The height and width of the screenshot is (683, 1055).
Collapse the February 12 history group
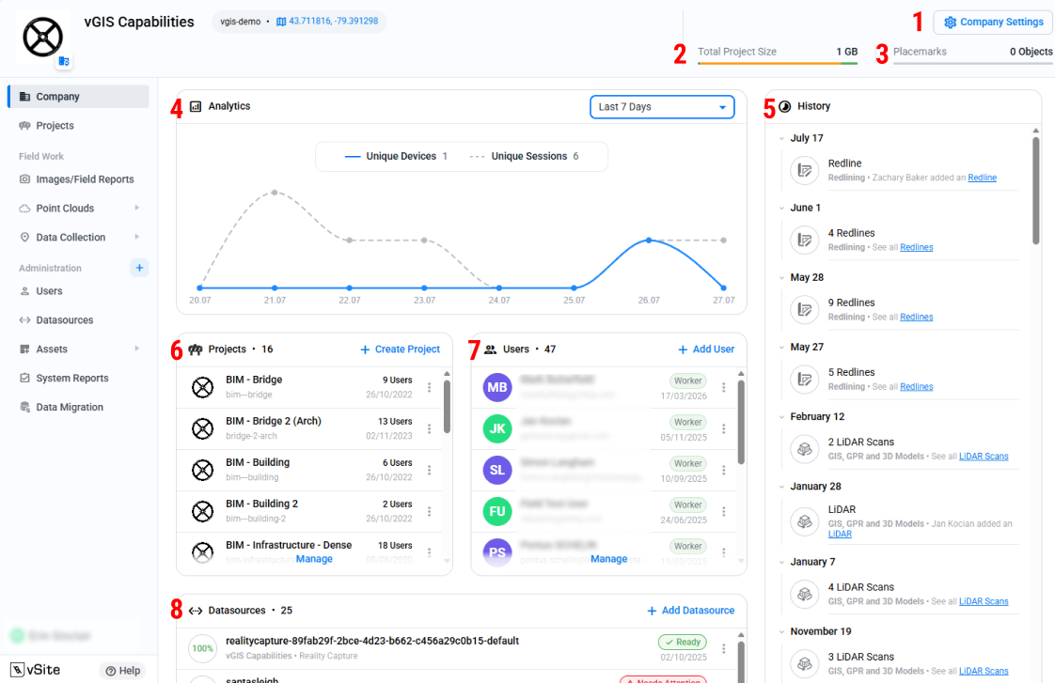pyautogui.click(x=781, y=417)
